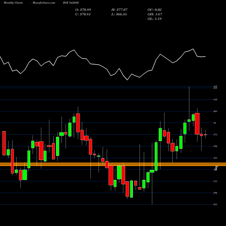This screenshot has height=226, width=226.
Task: Click the 296 price axis label
Action: pyautogui.click(x=215, y=193)
